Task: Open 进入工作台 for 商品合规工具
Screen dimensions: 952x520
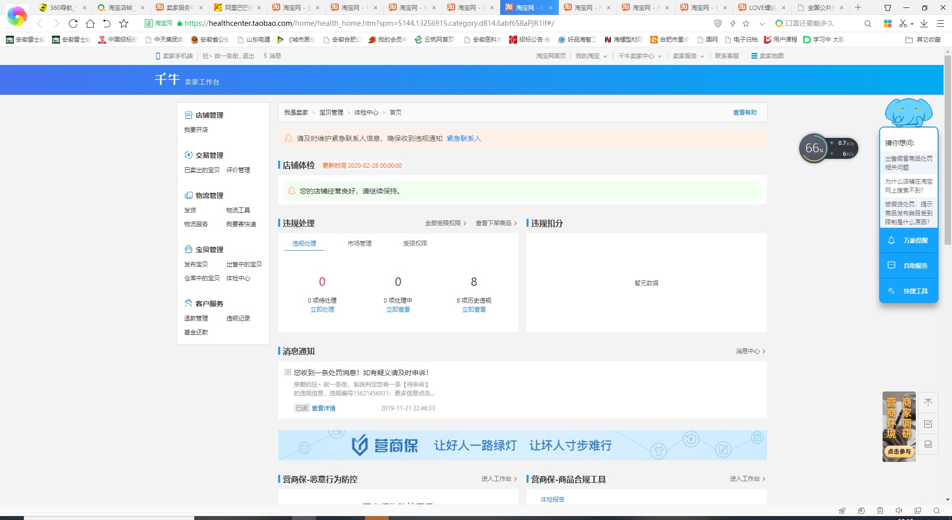Action: pos(747,479)
